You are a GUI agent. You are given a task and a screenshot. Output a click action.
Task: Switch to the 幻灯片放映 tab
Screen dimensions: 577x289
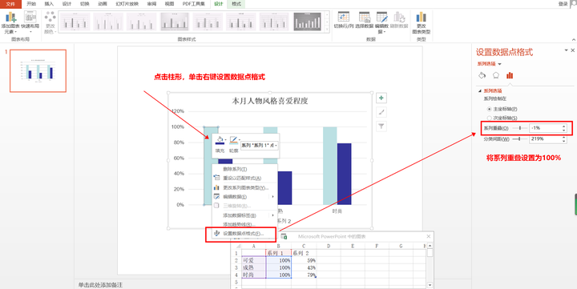click(x=127, y=4)
